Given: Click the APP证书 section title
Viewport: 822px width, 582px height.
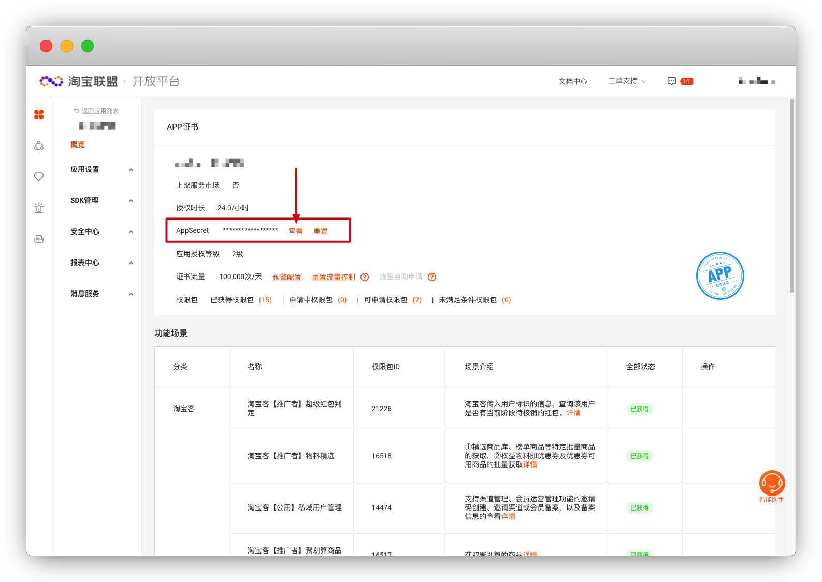Looking at the screenshot, I should [x=183, y=127].
